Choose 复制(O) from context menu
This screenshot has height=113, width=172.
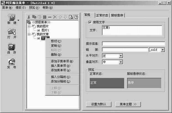pos(62,46)
